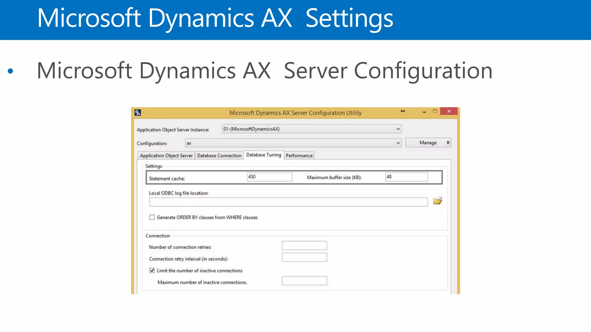Click Number of connection retries field
591x332 pixels.
304,246
